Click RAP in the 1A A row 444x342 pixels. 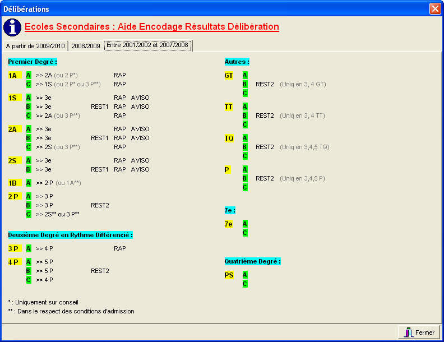pyautogui.click(x=120, y=75)
